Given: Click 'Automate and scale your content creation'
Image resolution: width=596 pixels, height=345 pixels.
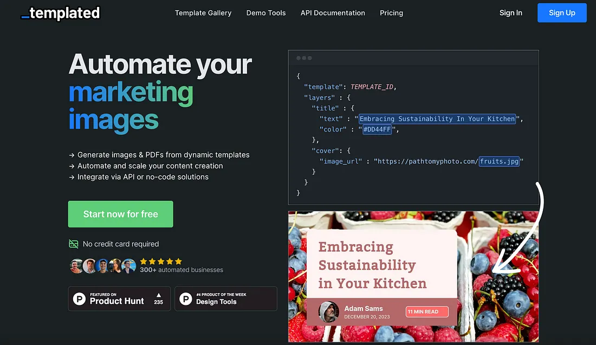Looking at the screenshot, I should click(150, 166).
